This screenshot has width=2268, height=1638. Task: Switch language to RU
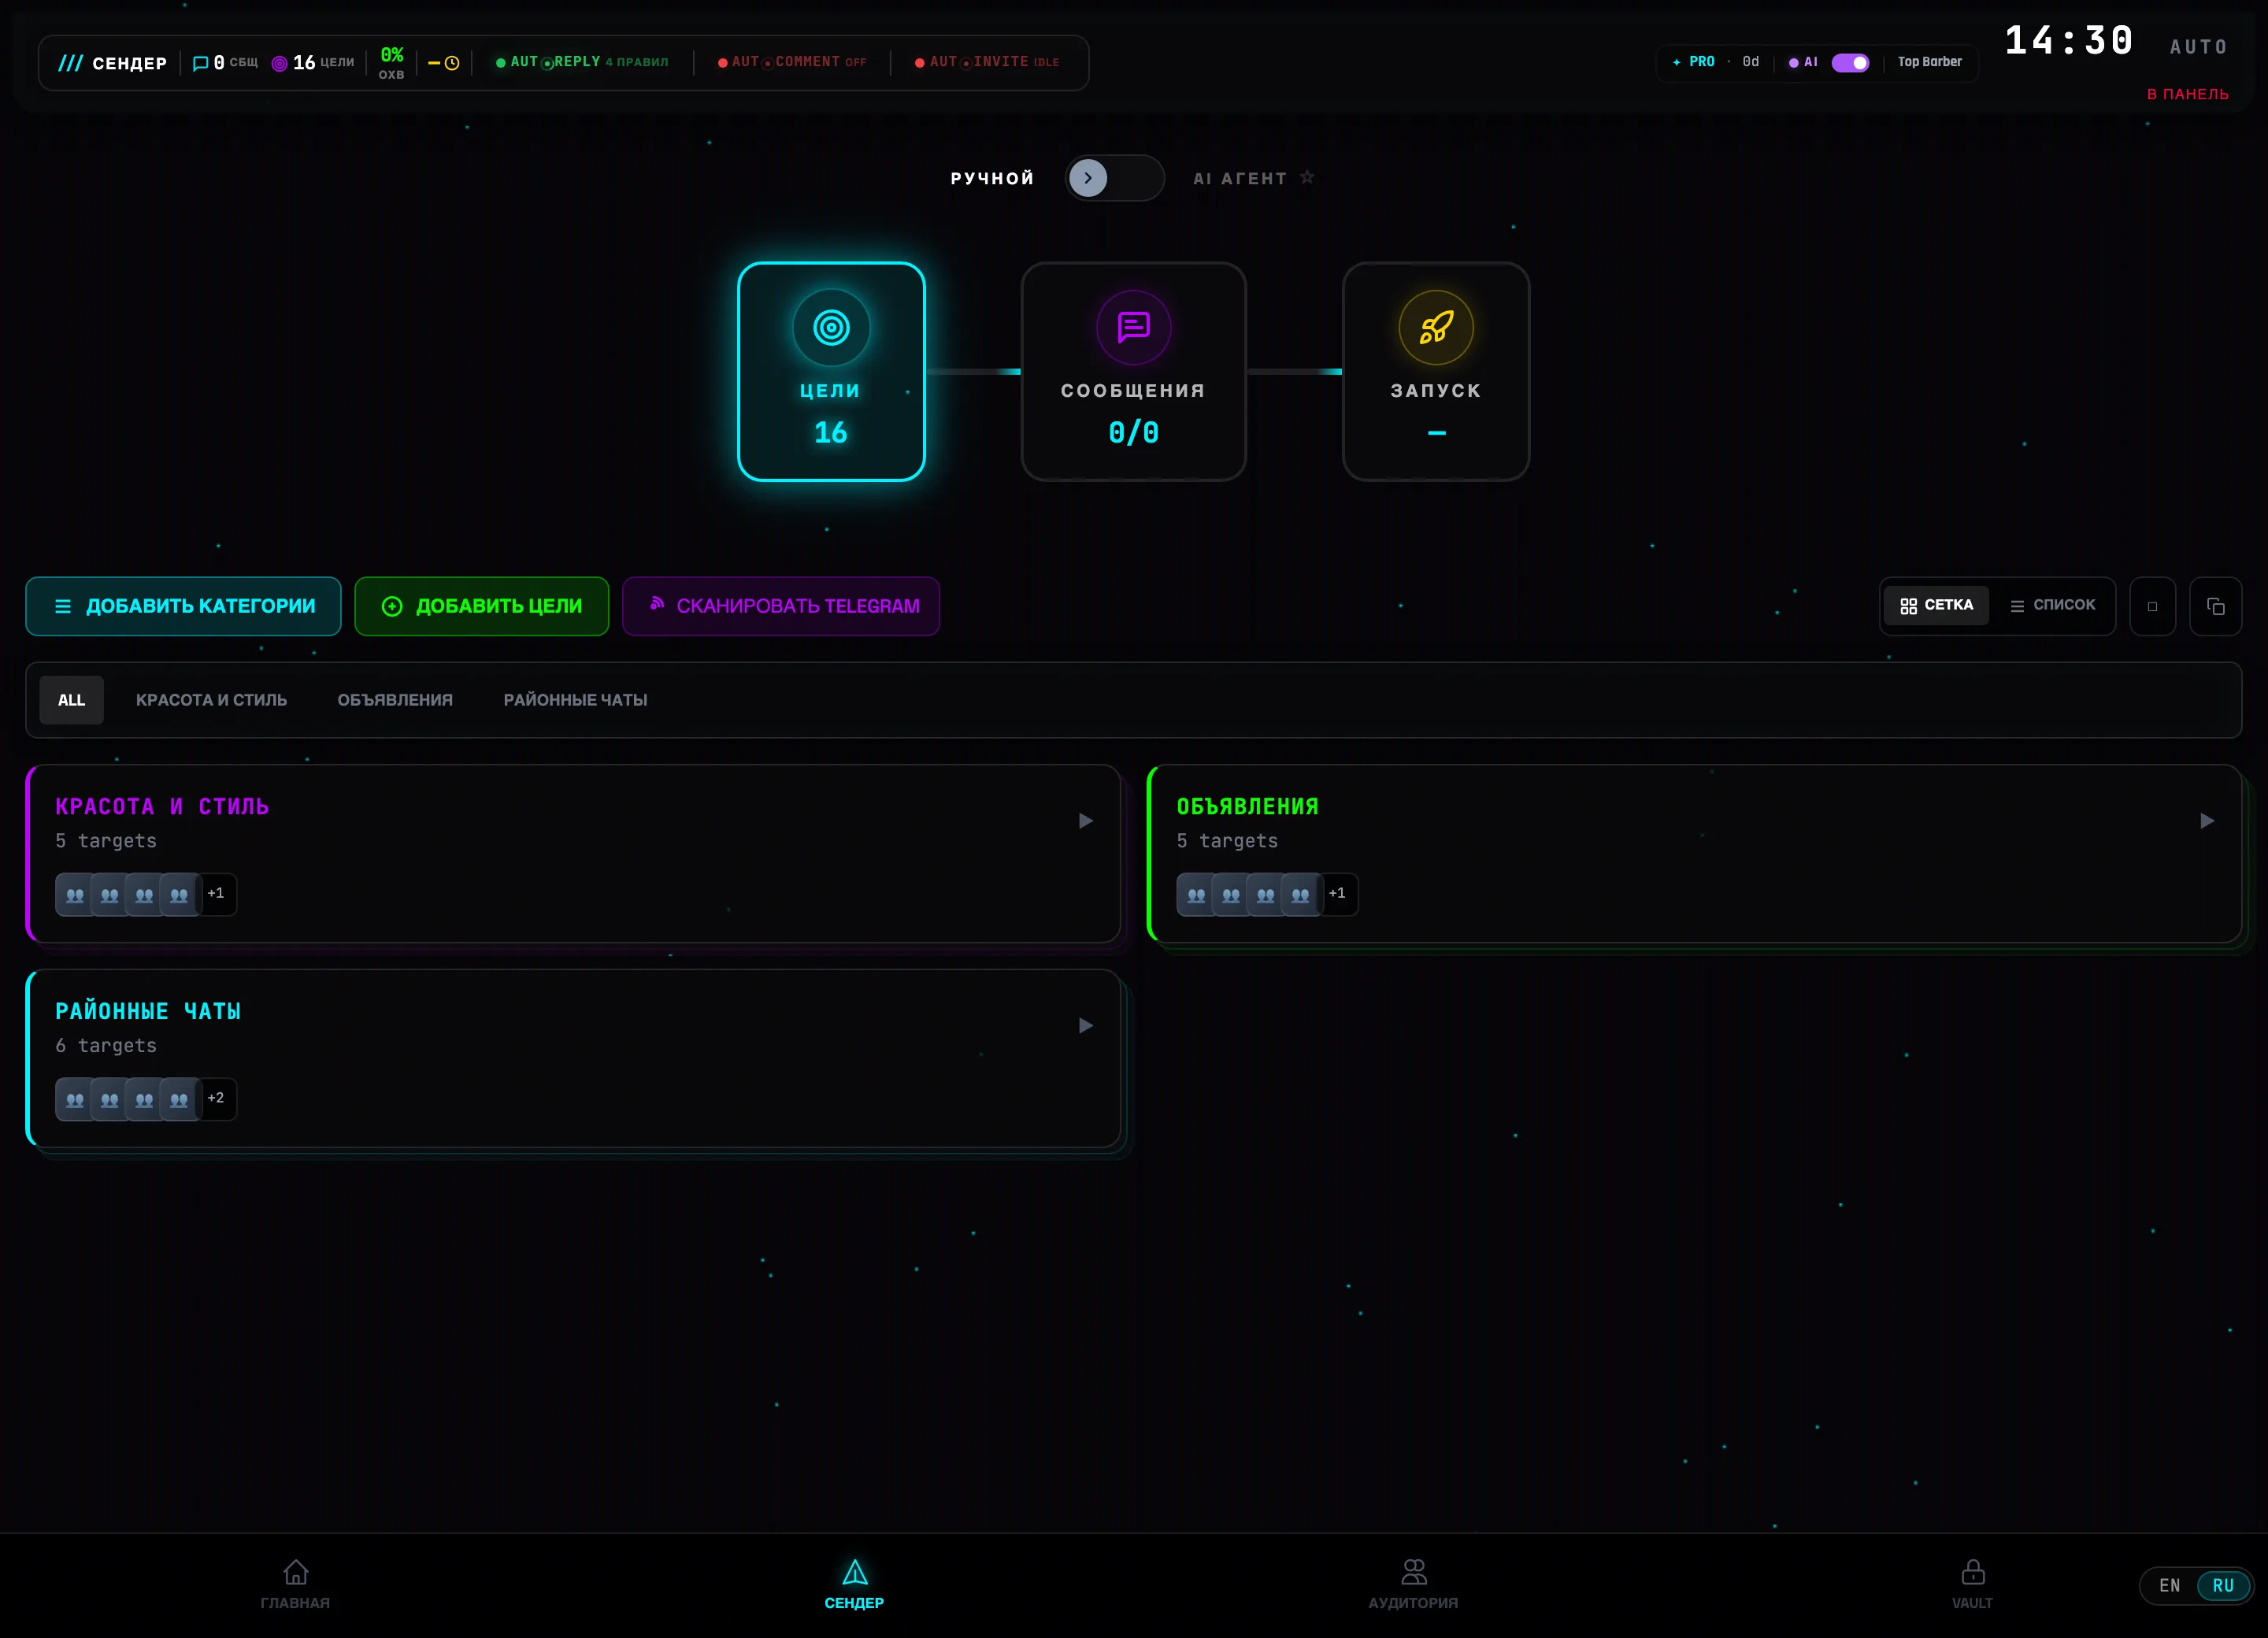[2222, 1586]
